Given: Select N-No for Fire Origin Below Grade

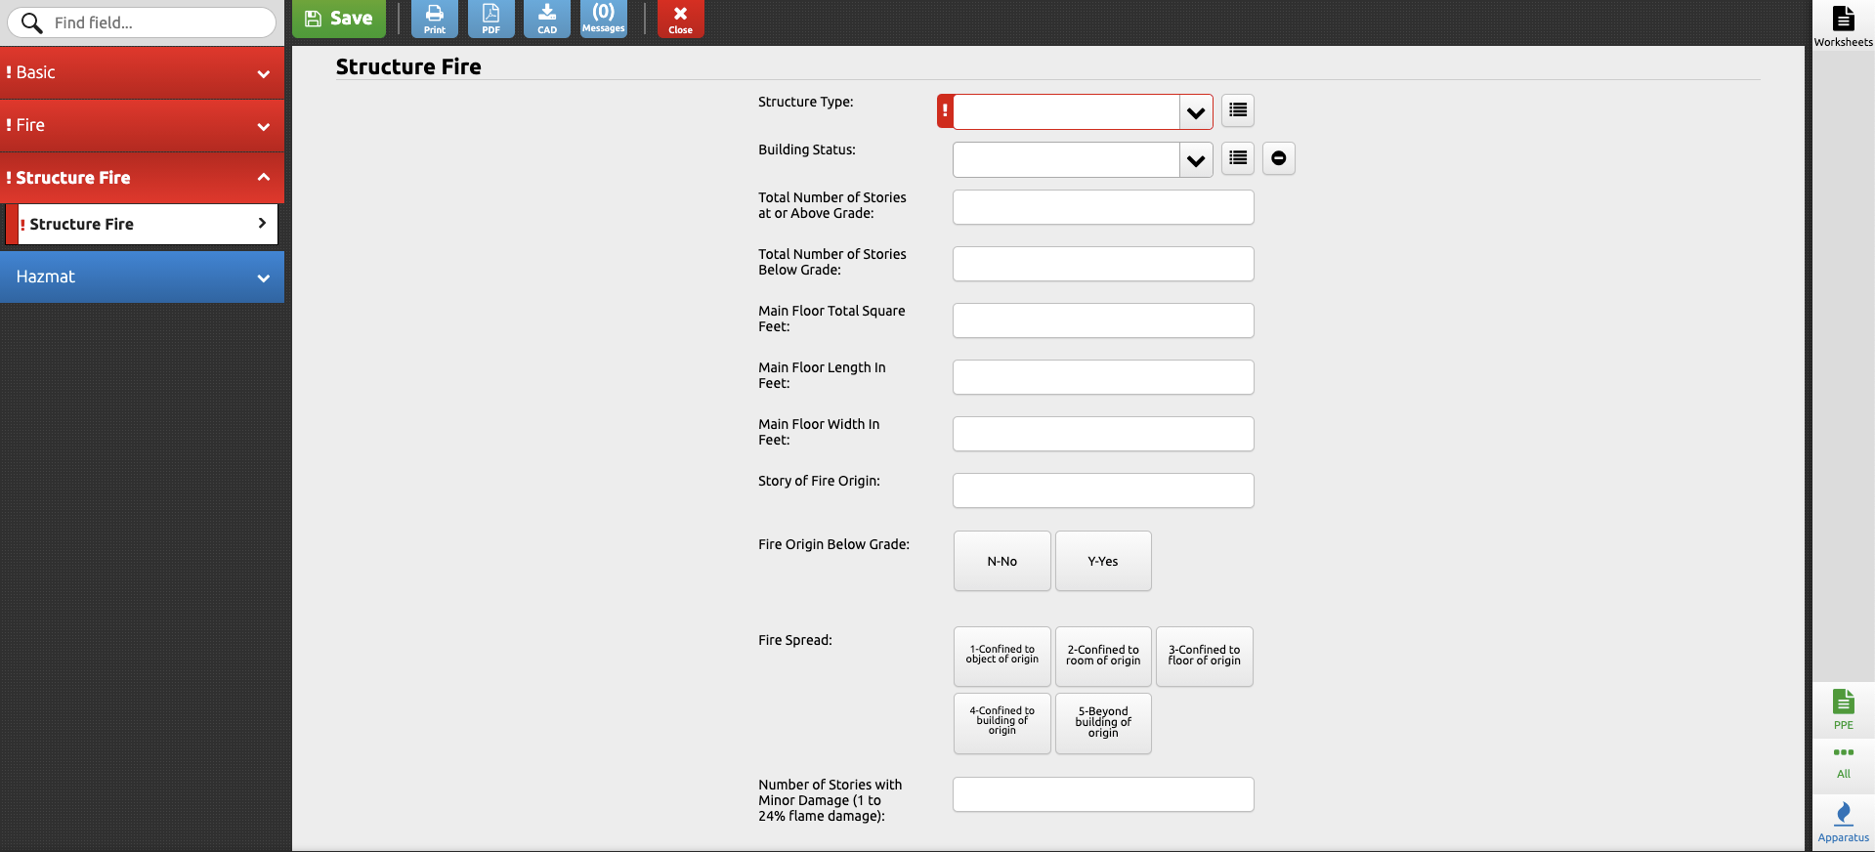Looking at the screenshot, I should (x=1001, y=561).
